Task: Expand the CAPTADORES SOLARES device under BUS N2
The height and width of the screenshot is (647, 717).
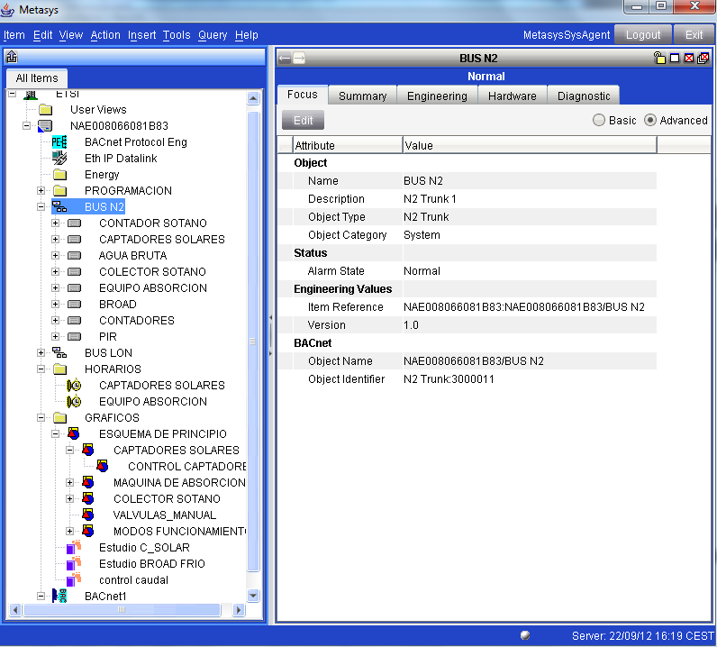Action: coord(55,240)
